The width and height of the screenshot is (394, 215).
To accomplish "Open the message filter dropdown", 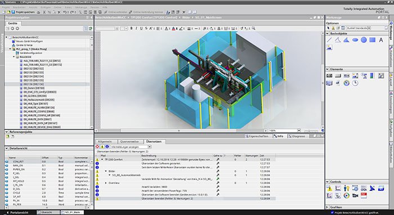I will [x=150, y=147].
